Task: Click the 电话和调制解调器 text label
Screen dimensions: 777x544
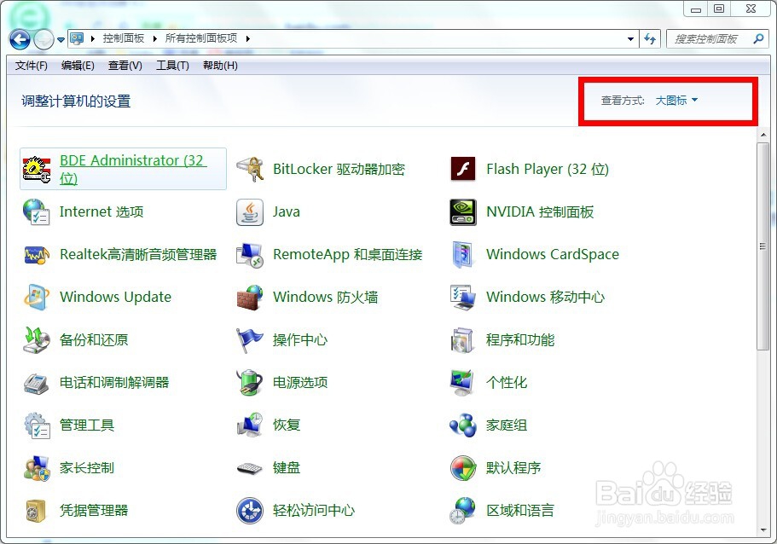Action: pyautogui.click(x=114, y=383)
